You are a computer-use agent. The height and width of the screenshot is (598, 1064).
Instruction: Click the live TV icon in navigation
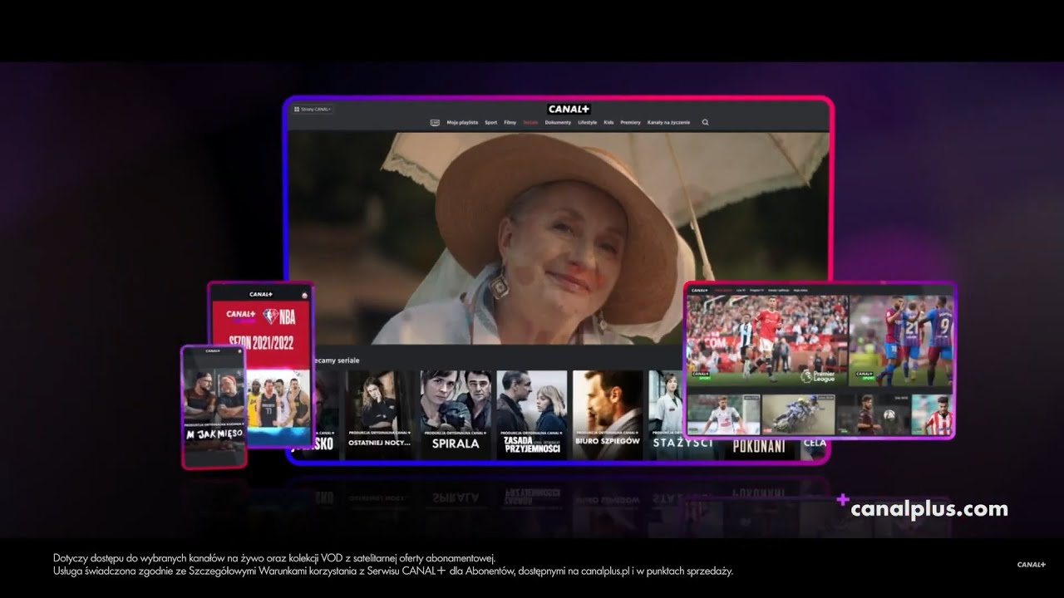click(434, 122)
